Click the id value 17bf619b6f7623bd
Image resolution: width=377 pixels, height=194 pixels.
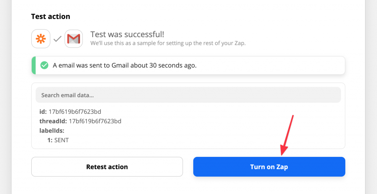click(x=75, y=111)
